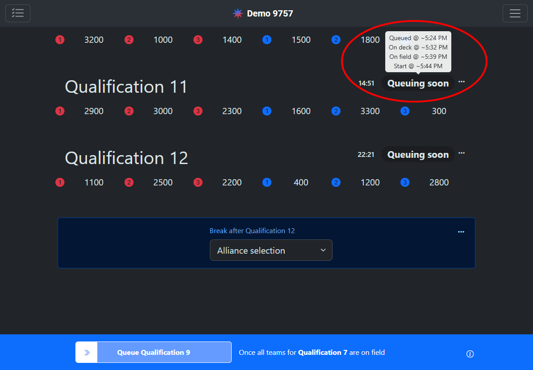Viewport: 533px width, 370px height.
Task: Click the Break after Qualification 12 label
Action: pos(252,231)
